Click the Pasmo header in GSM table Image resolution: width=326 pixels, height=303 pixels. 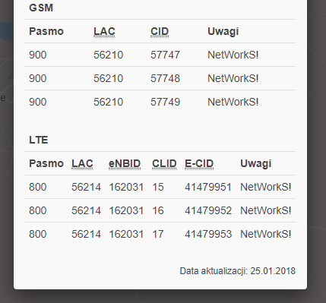point(46,31)
